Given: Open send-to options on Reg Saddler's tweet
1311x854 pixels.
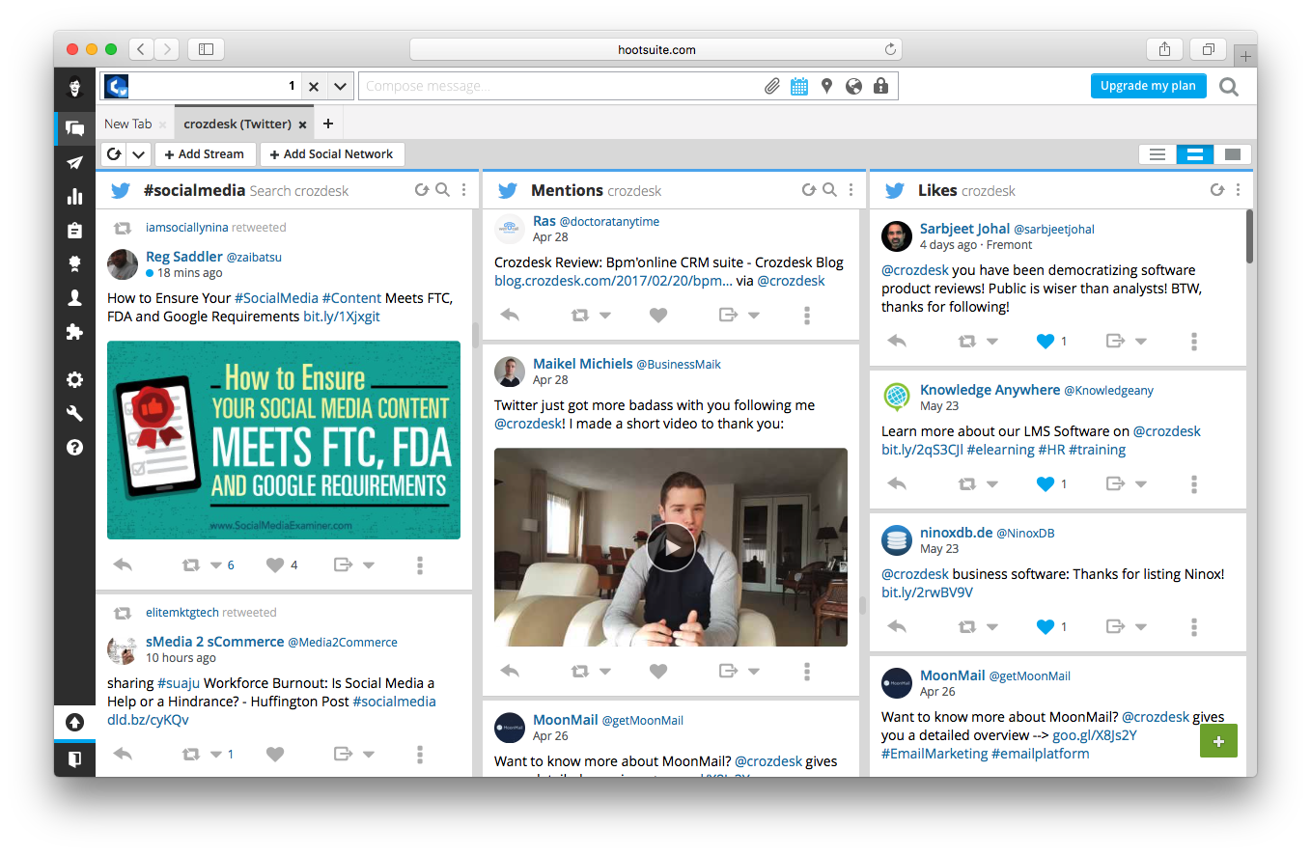Looking at the screenshot, I should 369,565.
